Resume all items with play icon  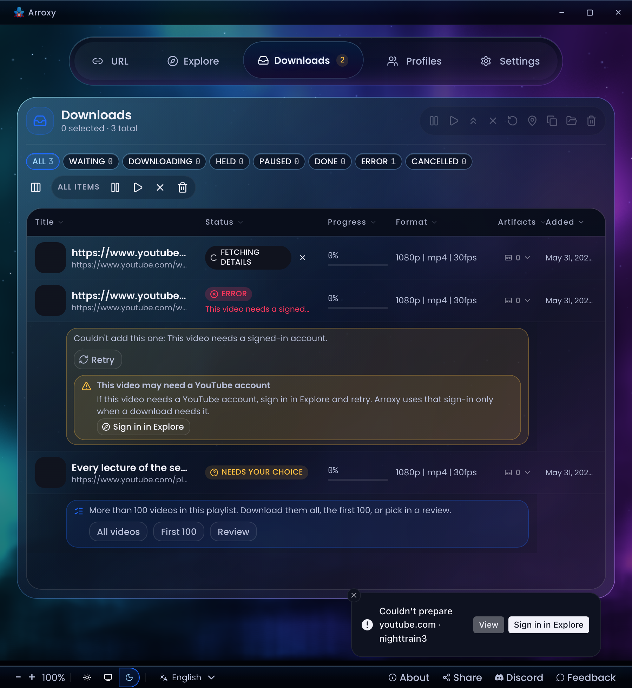coord(138,187)
